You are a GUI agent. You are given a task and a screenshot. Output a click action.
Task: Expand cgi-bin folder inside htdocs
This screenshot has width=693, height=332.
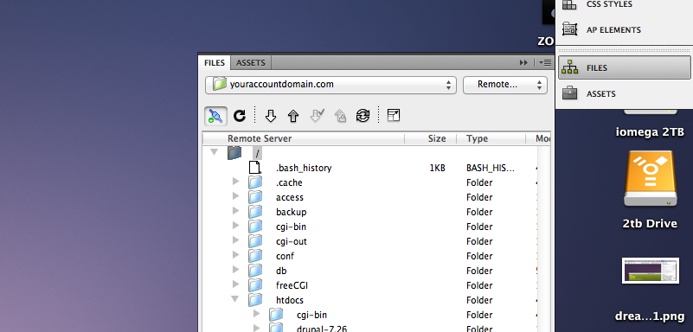pyautogui.click(x=257, y=314)
